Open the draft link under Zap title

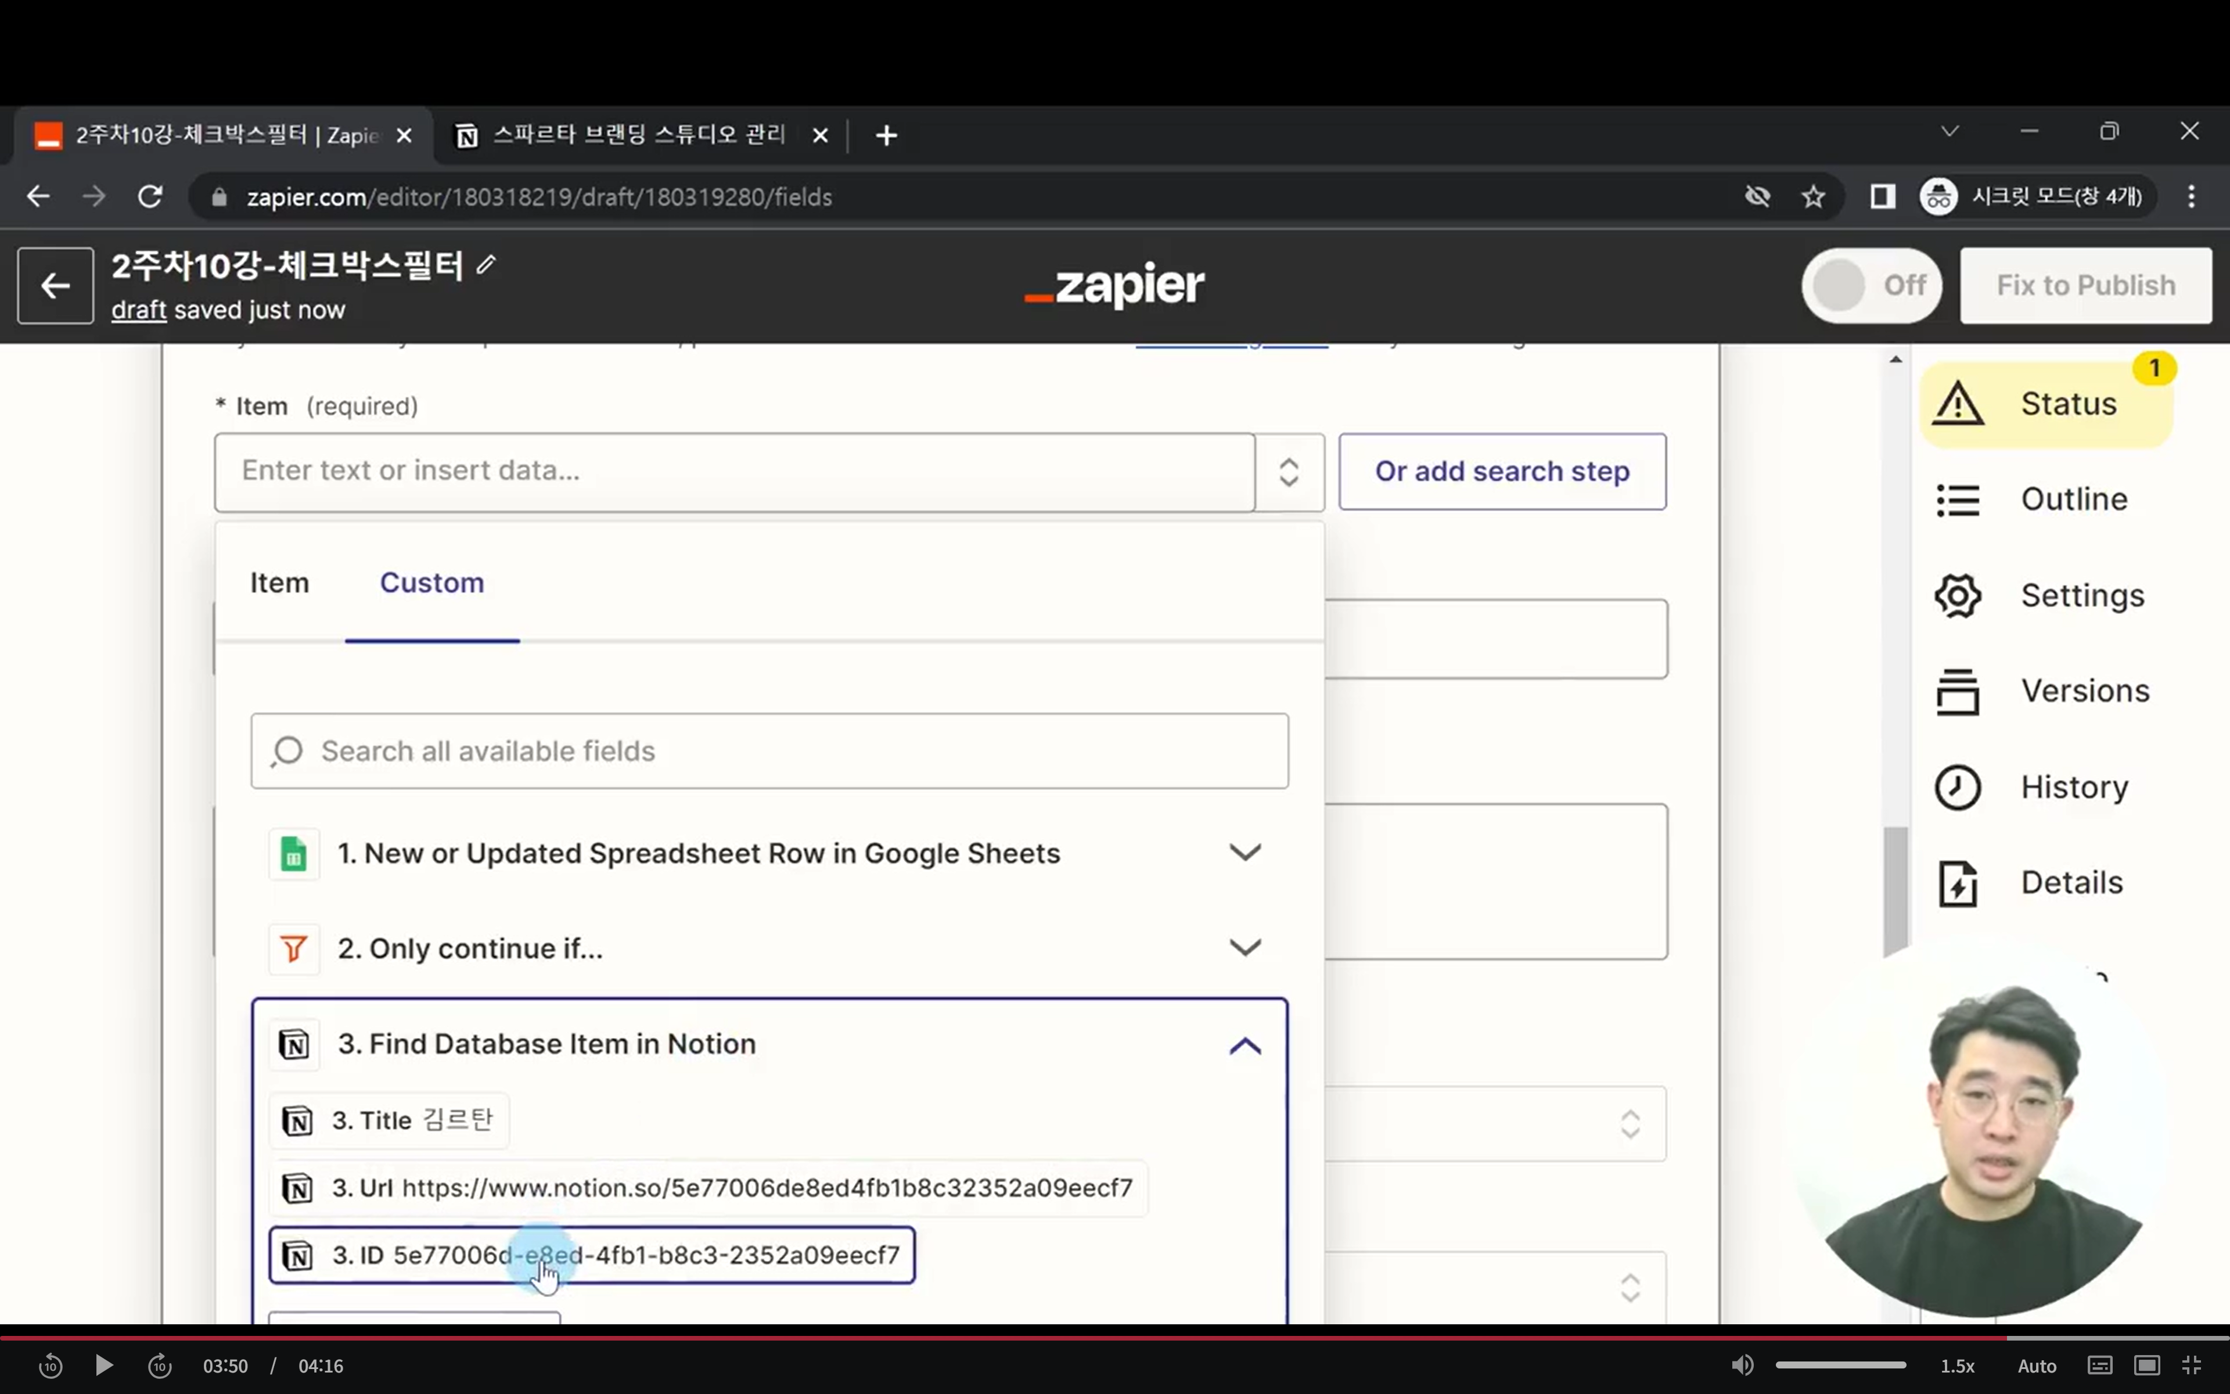(139, 311)
